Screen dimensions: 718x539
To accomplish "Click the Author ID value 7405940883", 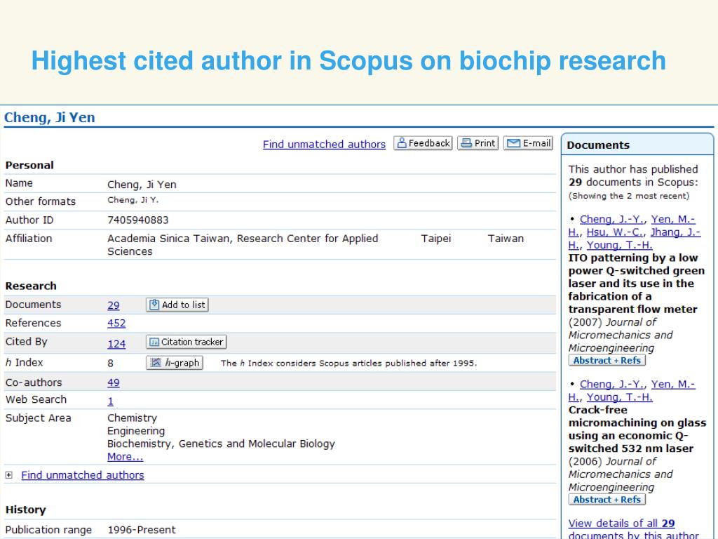I will click(138, 220).
